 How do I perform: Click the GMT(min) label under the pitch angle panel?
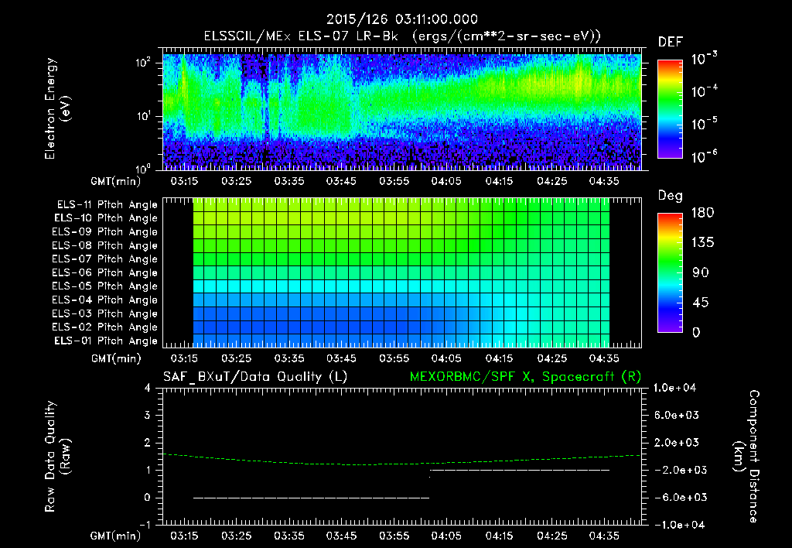pos(116,358)
